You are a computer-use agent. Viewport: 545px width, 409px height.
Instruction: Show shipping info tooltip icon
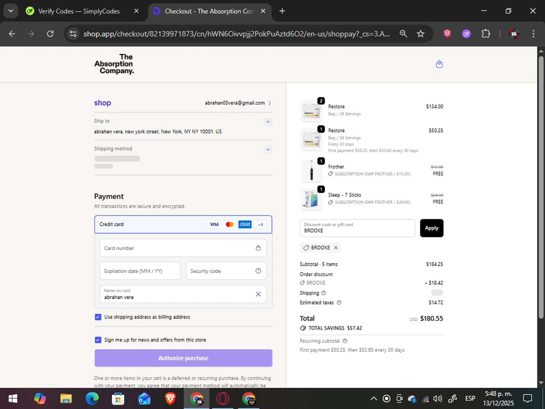(x=323, y=293)
